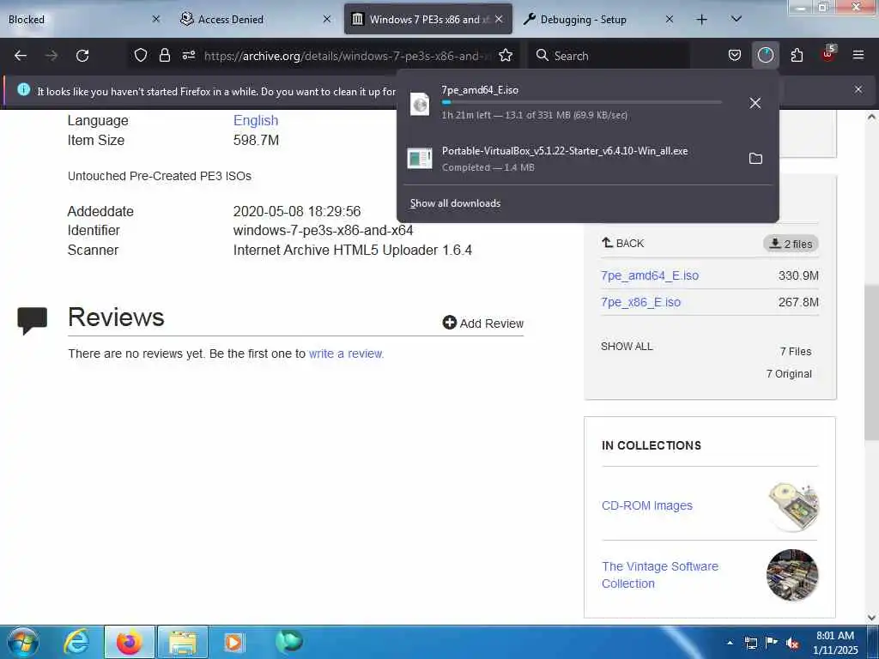The height and width of the screenshot is (659, 879).
Task: Click the page vertical scrollbar thumb
Action: (871, 361)
